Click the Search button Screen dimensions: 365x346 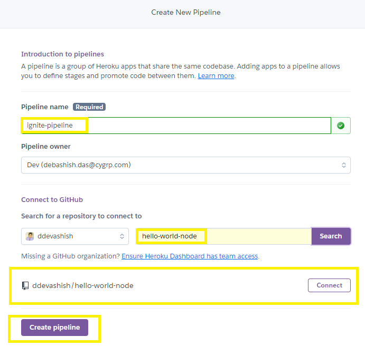(331, 236)
